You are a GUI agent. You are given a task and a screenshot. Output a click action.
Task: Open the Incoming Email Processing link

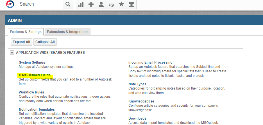(x=150, y=62)
